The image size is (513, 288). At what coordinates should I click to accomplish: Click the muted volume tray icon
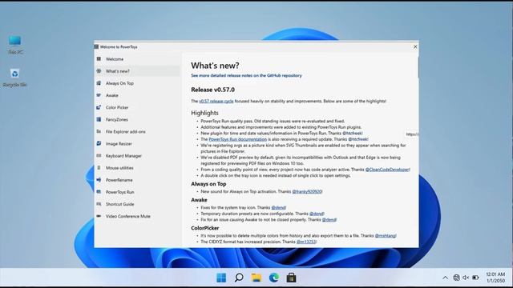(466, 278)
